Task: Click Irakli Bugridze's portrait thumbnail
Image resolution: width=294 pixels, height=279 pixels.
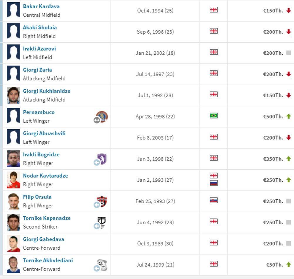Action: 14,159
